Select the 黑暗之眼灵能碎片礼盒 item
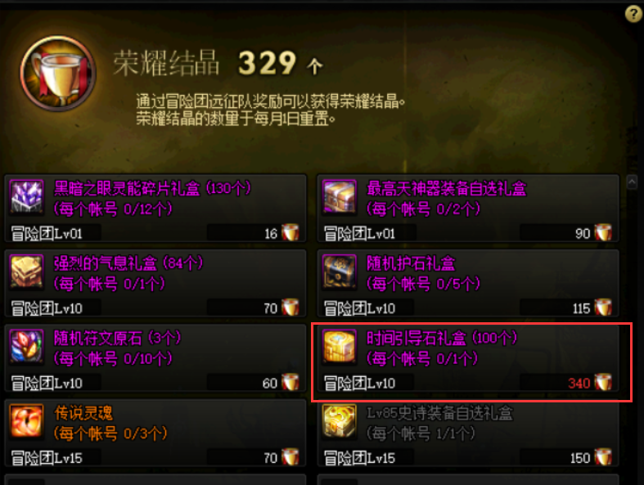The width and height of the screenshot is (644, 485). (x=155, y=208)
